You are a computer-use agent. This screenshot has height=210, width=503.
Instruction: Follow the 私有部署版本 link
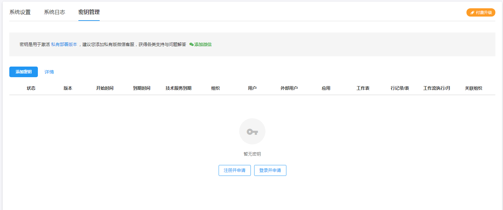click(64, 44)
